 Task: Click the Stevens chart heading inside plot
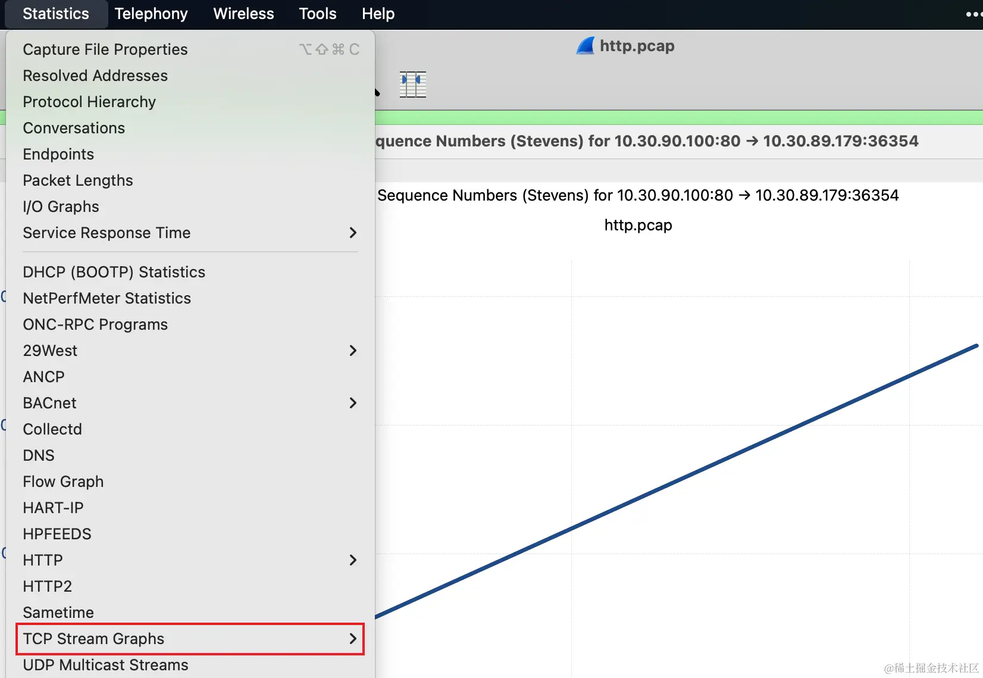pos(638,195)
